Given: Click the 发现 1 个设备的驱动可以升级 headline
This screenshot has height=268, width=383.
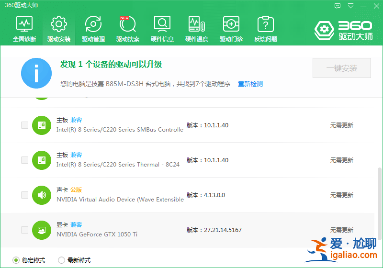Looking at the screenshot, I should [111, 65].
